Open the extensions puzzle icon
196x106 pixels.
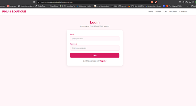(x=180, y=2)
